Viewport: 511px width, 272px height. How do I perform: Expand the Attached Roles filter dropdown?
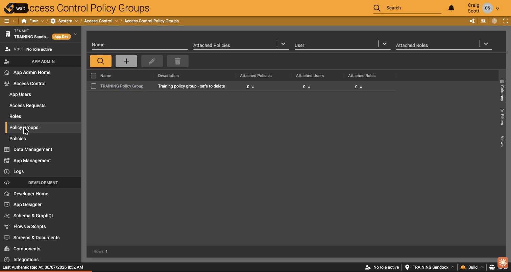tap(486, 44)
